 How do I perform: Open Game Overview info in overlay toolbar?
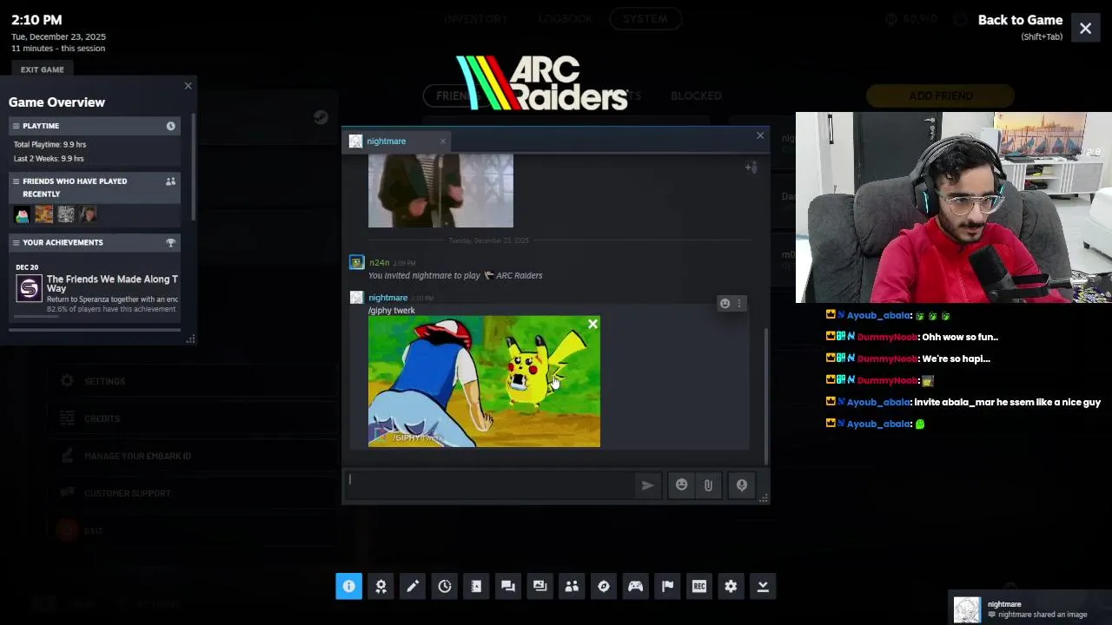(348, 587)
